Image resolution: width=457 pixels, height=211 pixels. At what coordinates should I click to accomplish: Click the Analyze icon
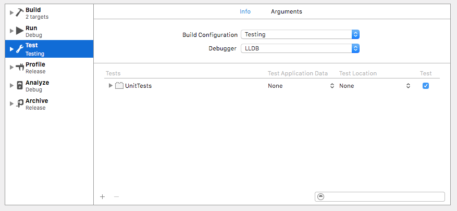point(19,85)
